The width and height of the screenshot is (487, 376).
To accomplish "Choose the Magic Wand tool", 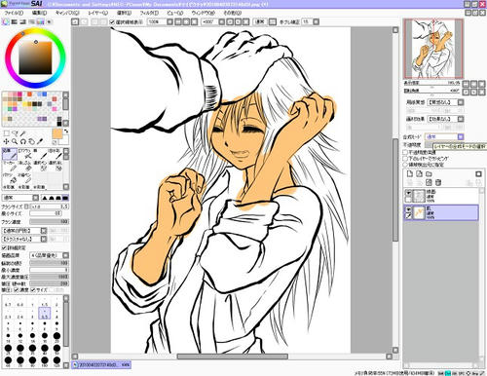I will click(23, 133).
